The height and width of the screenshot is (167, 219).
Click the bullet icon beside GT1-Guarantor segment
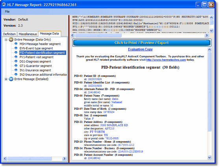click(x=16, y=65)
